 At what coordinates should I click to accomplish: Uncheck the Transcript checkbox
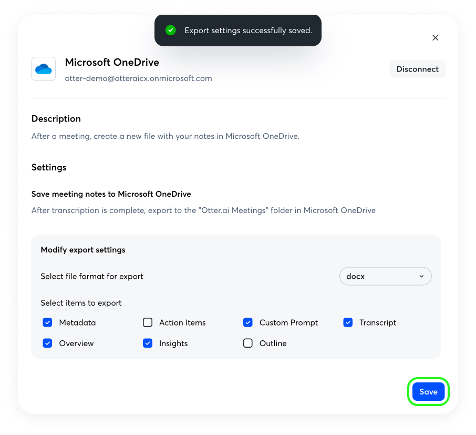tap(348, 322)
